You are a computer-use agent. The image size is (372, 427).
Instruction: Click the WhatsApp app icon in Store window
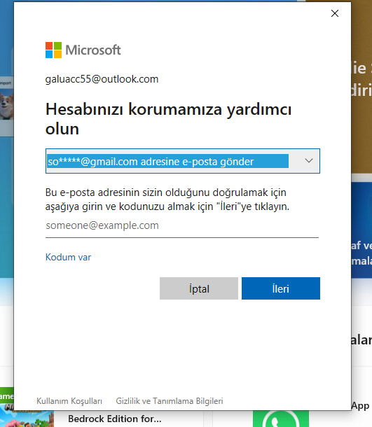point(281,419)
